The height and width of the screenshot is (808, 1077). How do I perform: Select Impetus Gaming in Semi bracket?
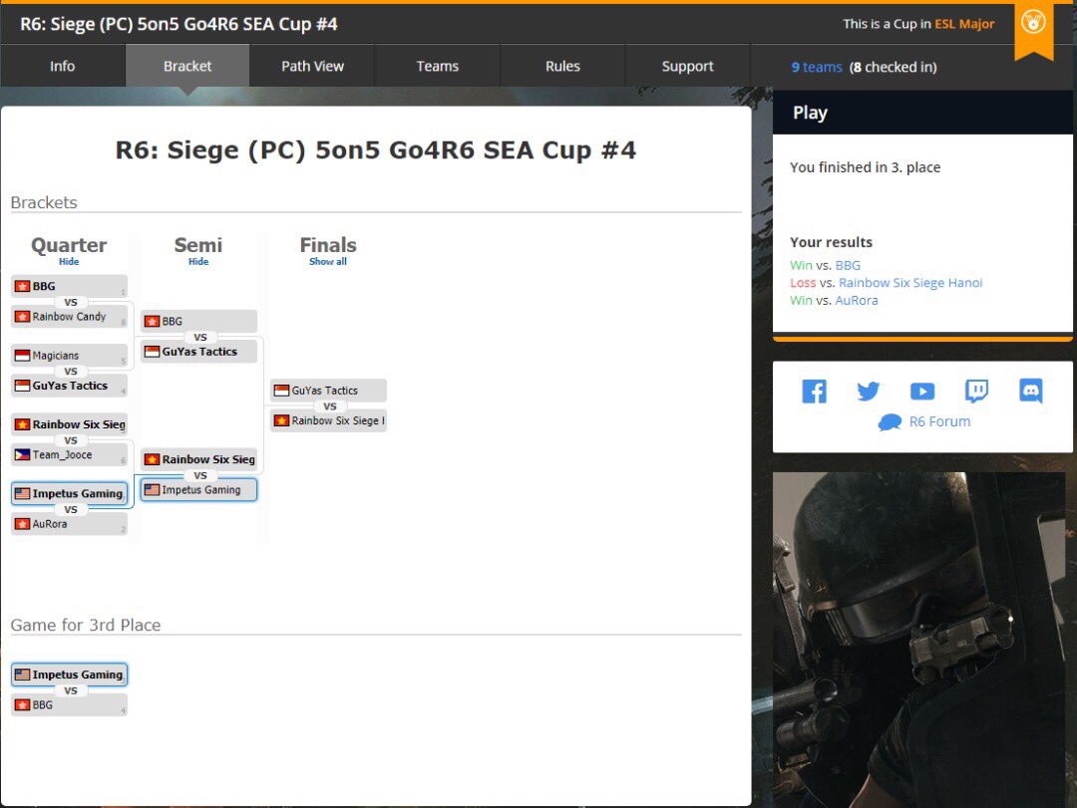[198, 489]
